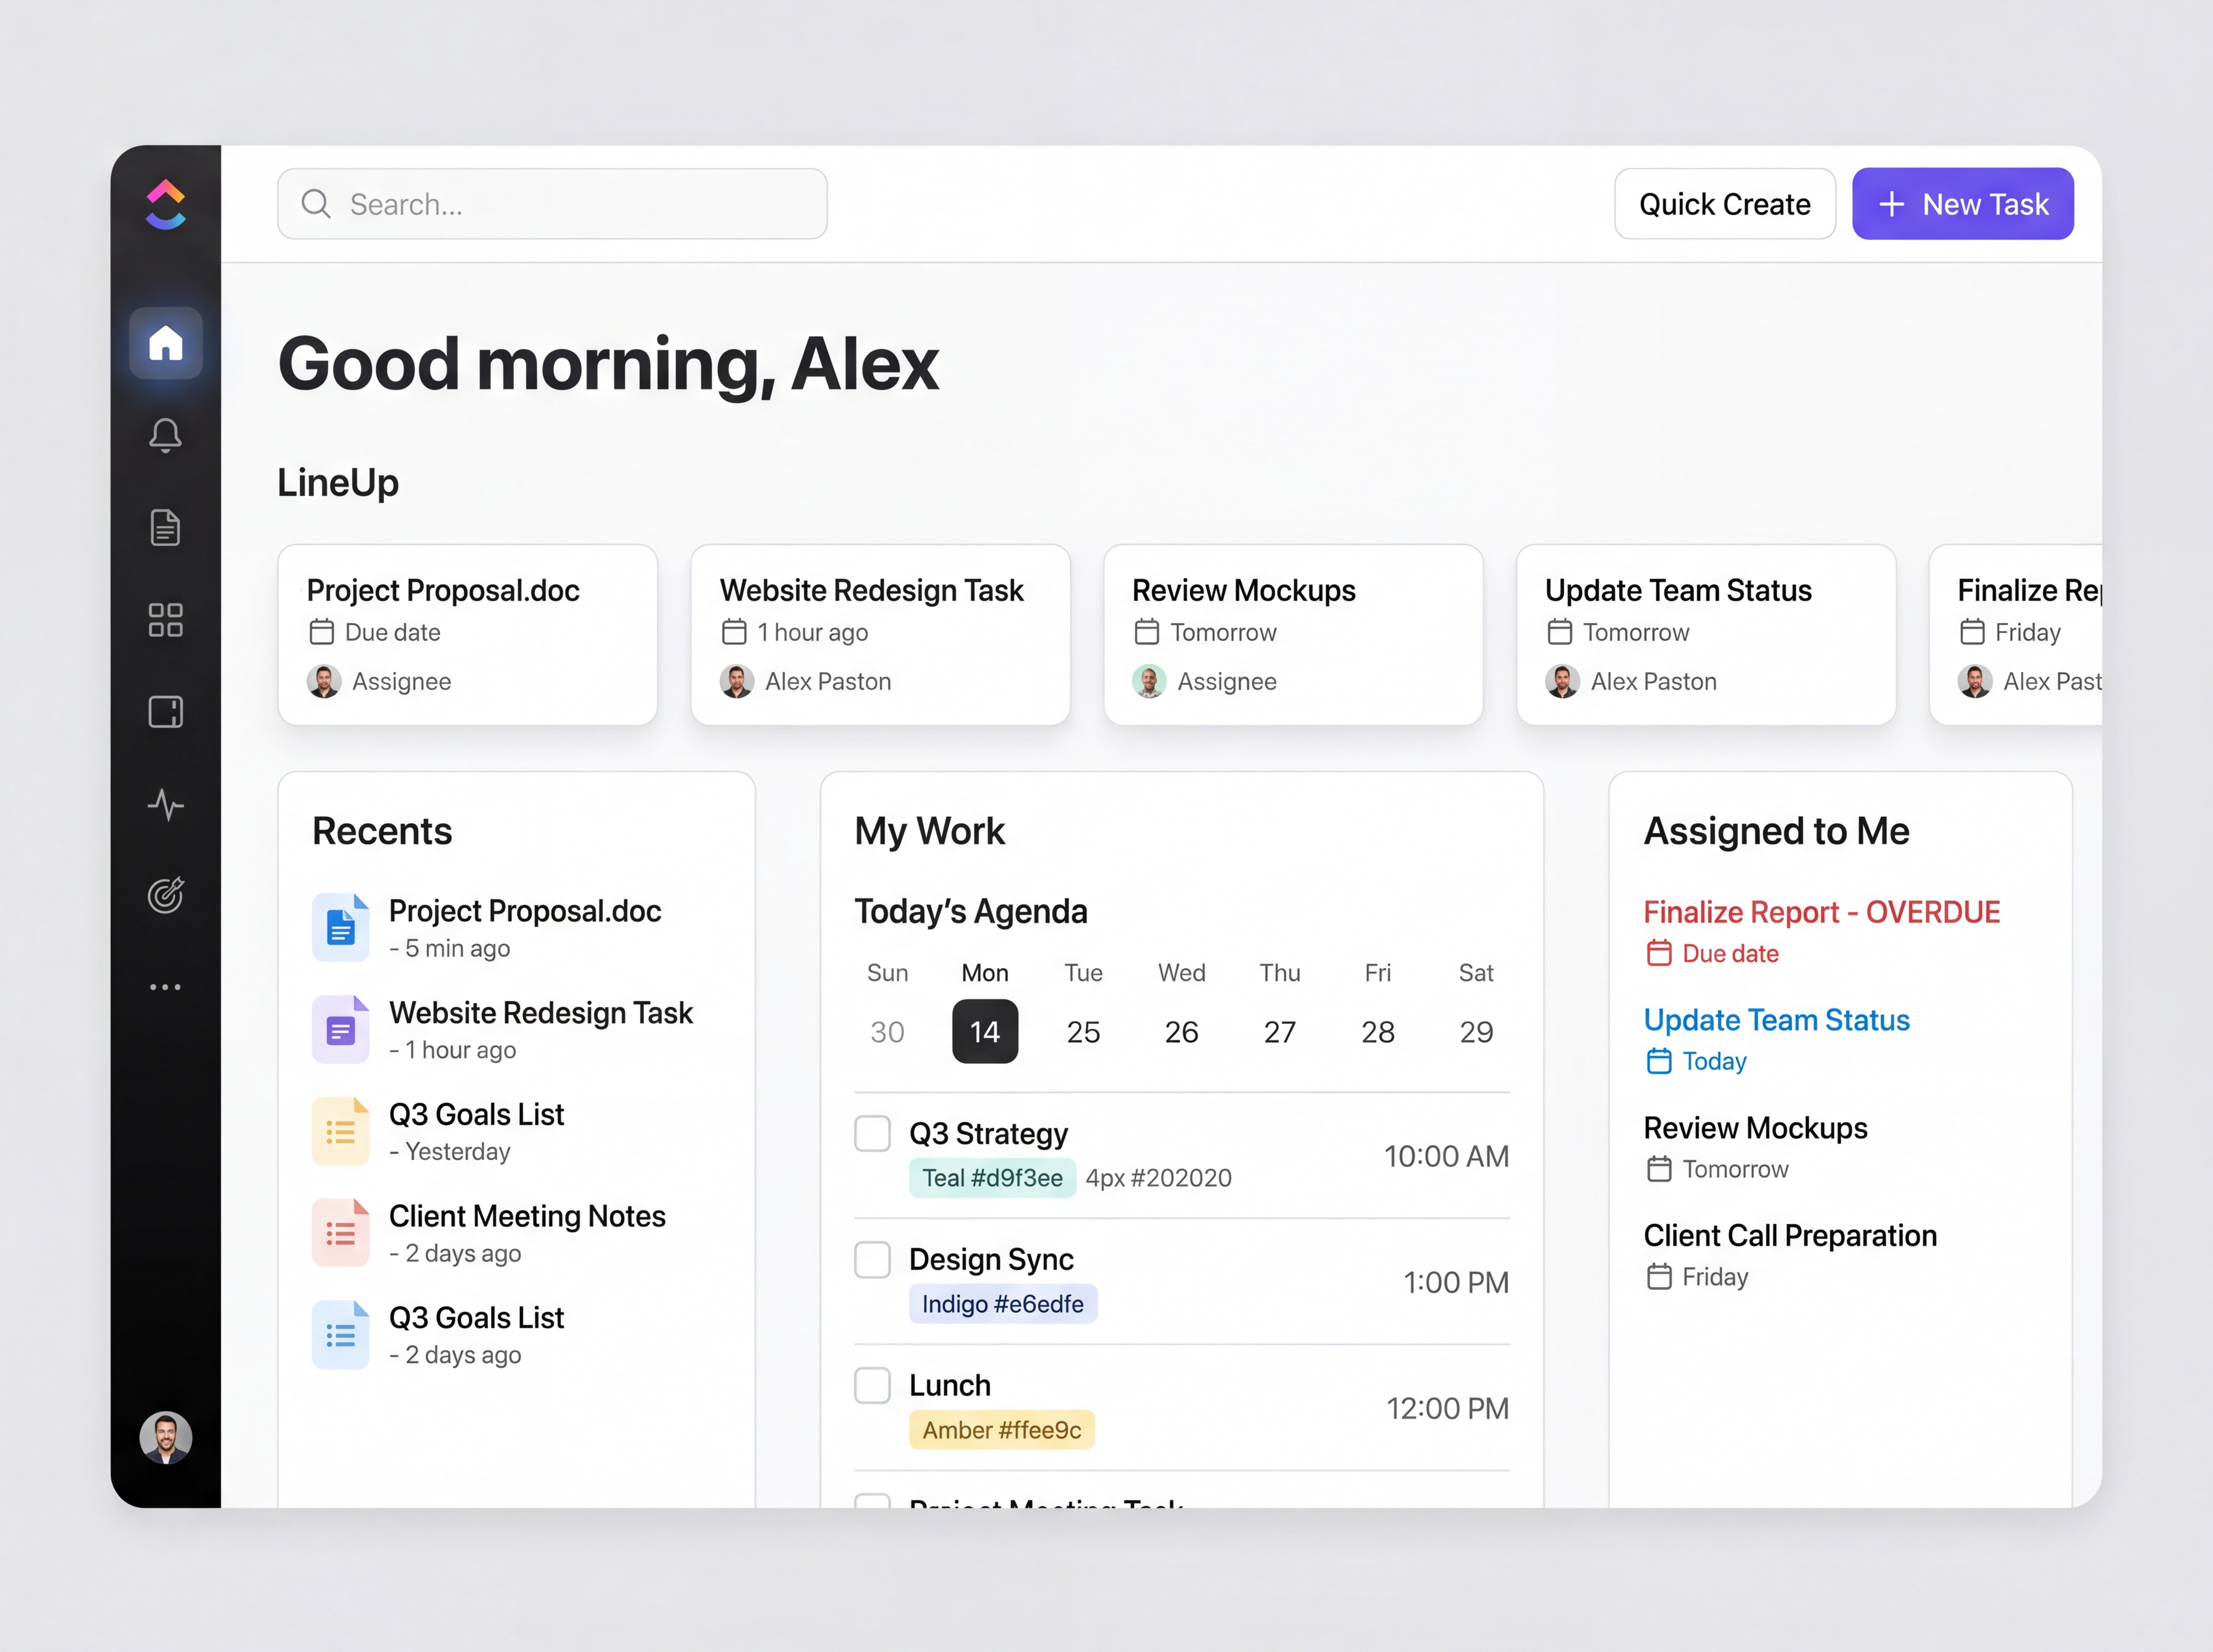Open the Goals target icon
This screenshot has height=1652, width=2213.
[x=165, y=895]
